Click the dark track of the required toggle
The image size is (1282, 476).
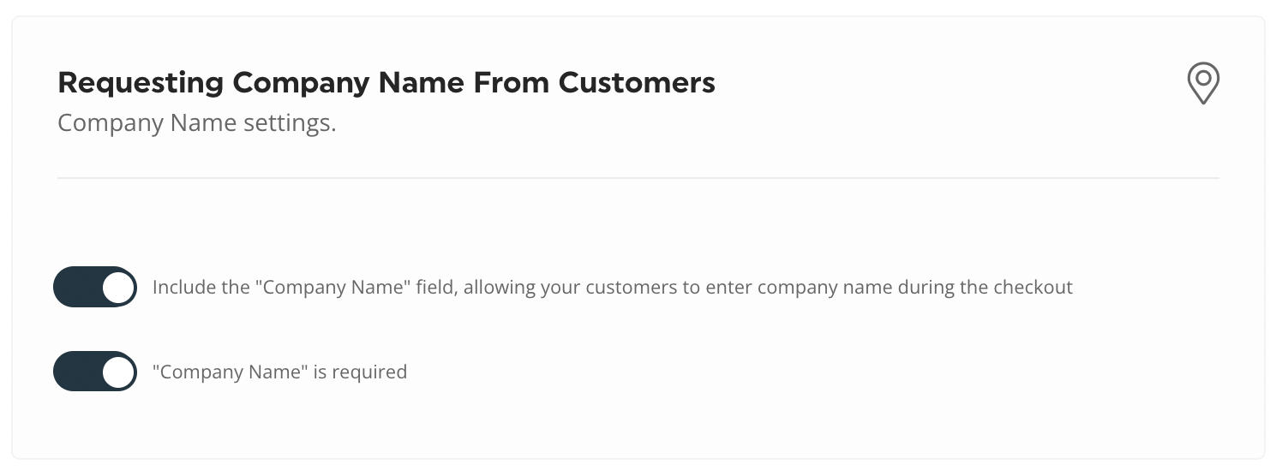[x=77, y=372]
